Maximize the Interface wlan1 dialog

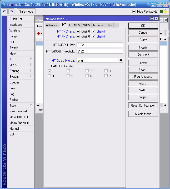[152, 19]
